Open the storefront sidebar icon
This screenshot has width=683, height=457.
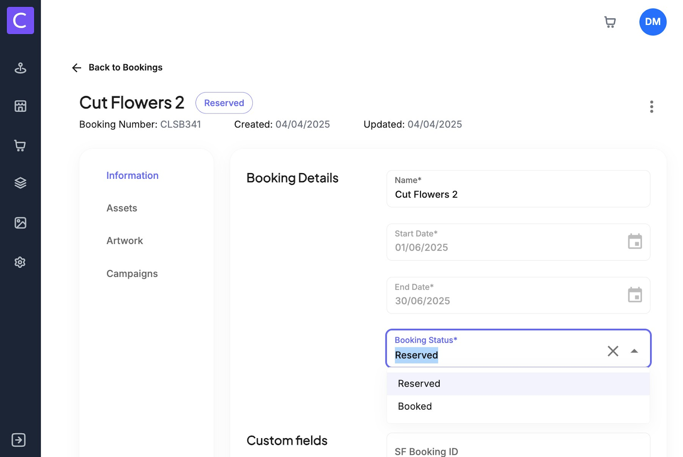pos(20,106)
